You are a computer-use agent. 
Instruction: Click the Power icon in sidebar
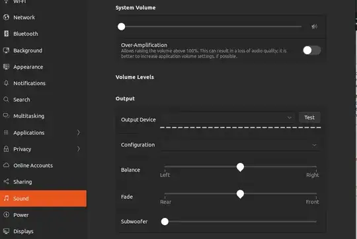7,215
